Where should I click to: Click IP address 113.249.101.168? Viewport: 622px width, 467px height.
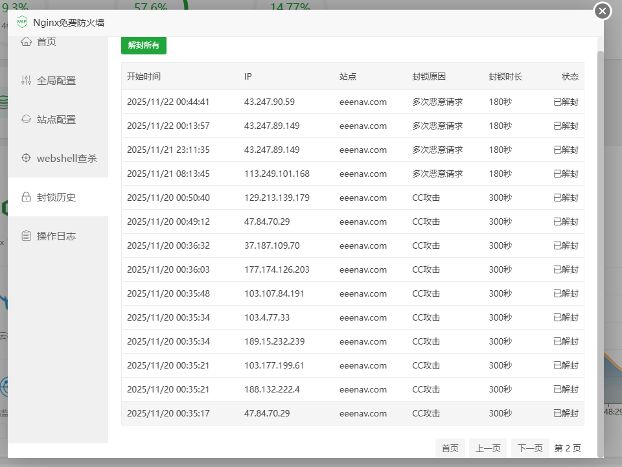[277, 174]
